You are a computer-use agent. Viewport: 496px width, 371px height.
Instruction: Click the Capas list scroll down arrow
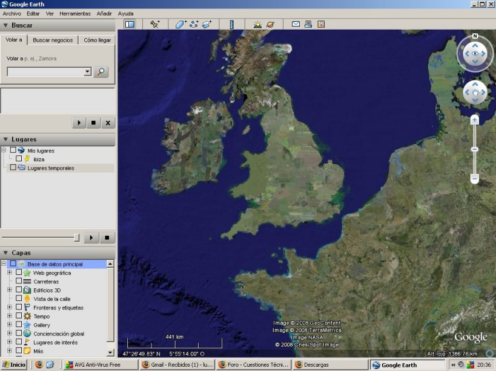pos(110,352)
